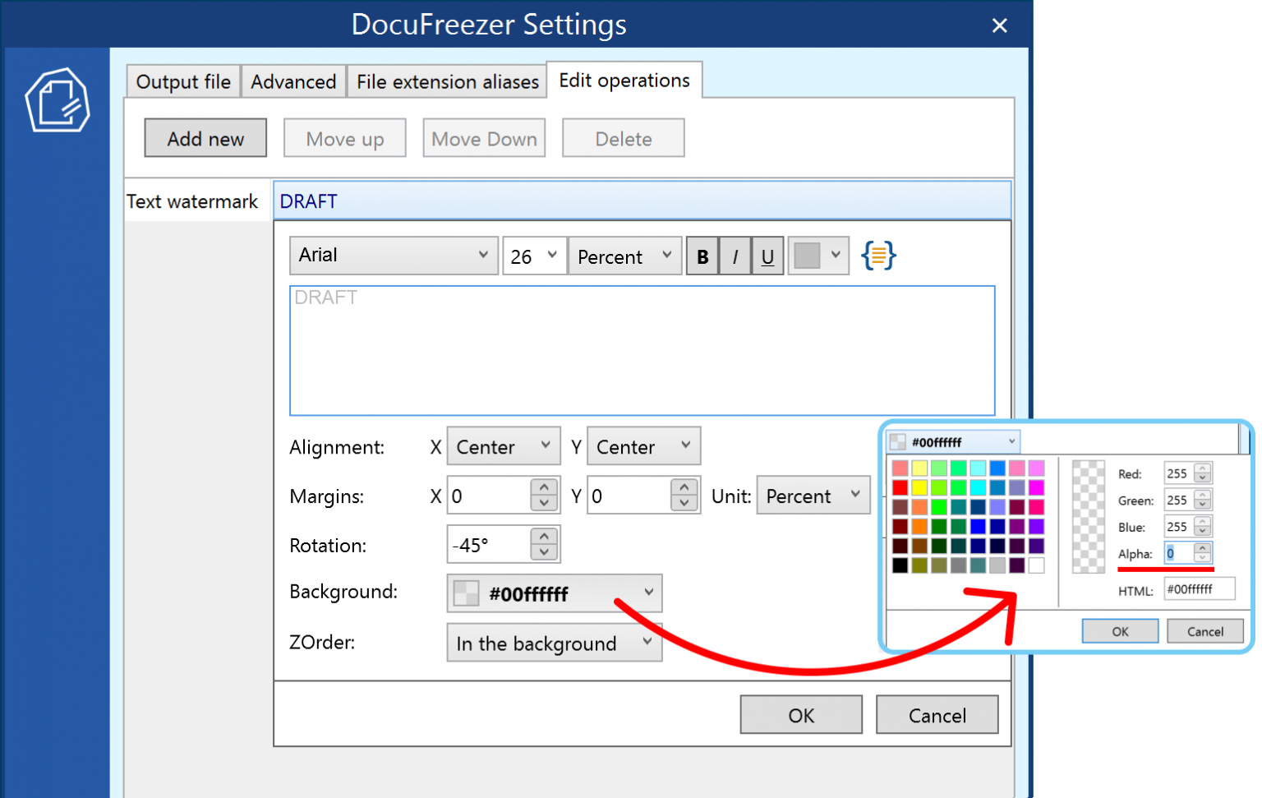
Task: Open the Percent unit dropdown beside font size
Action: 624,256
